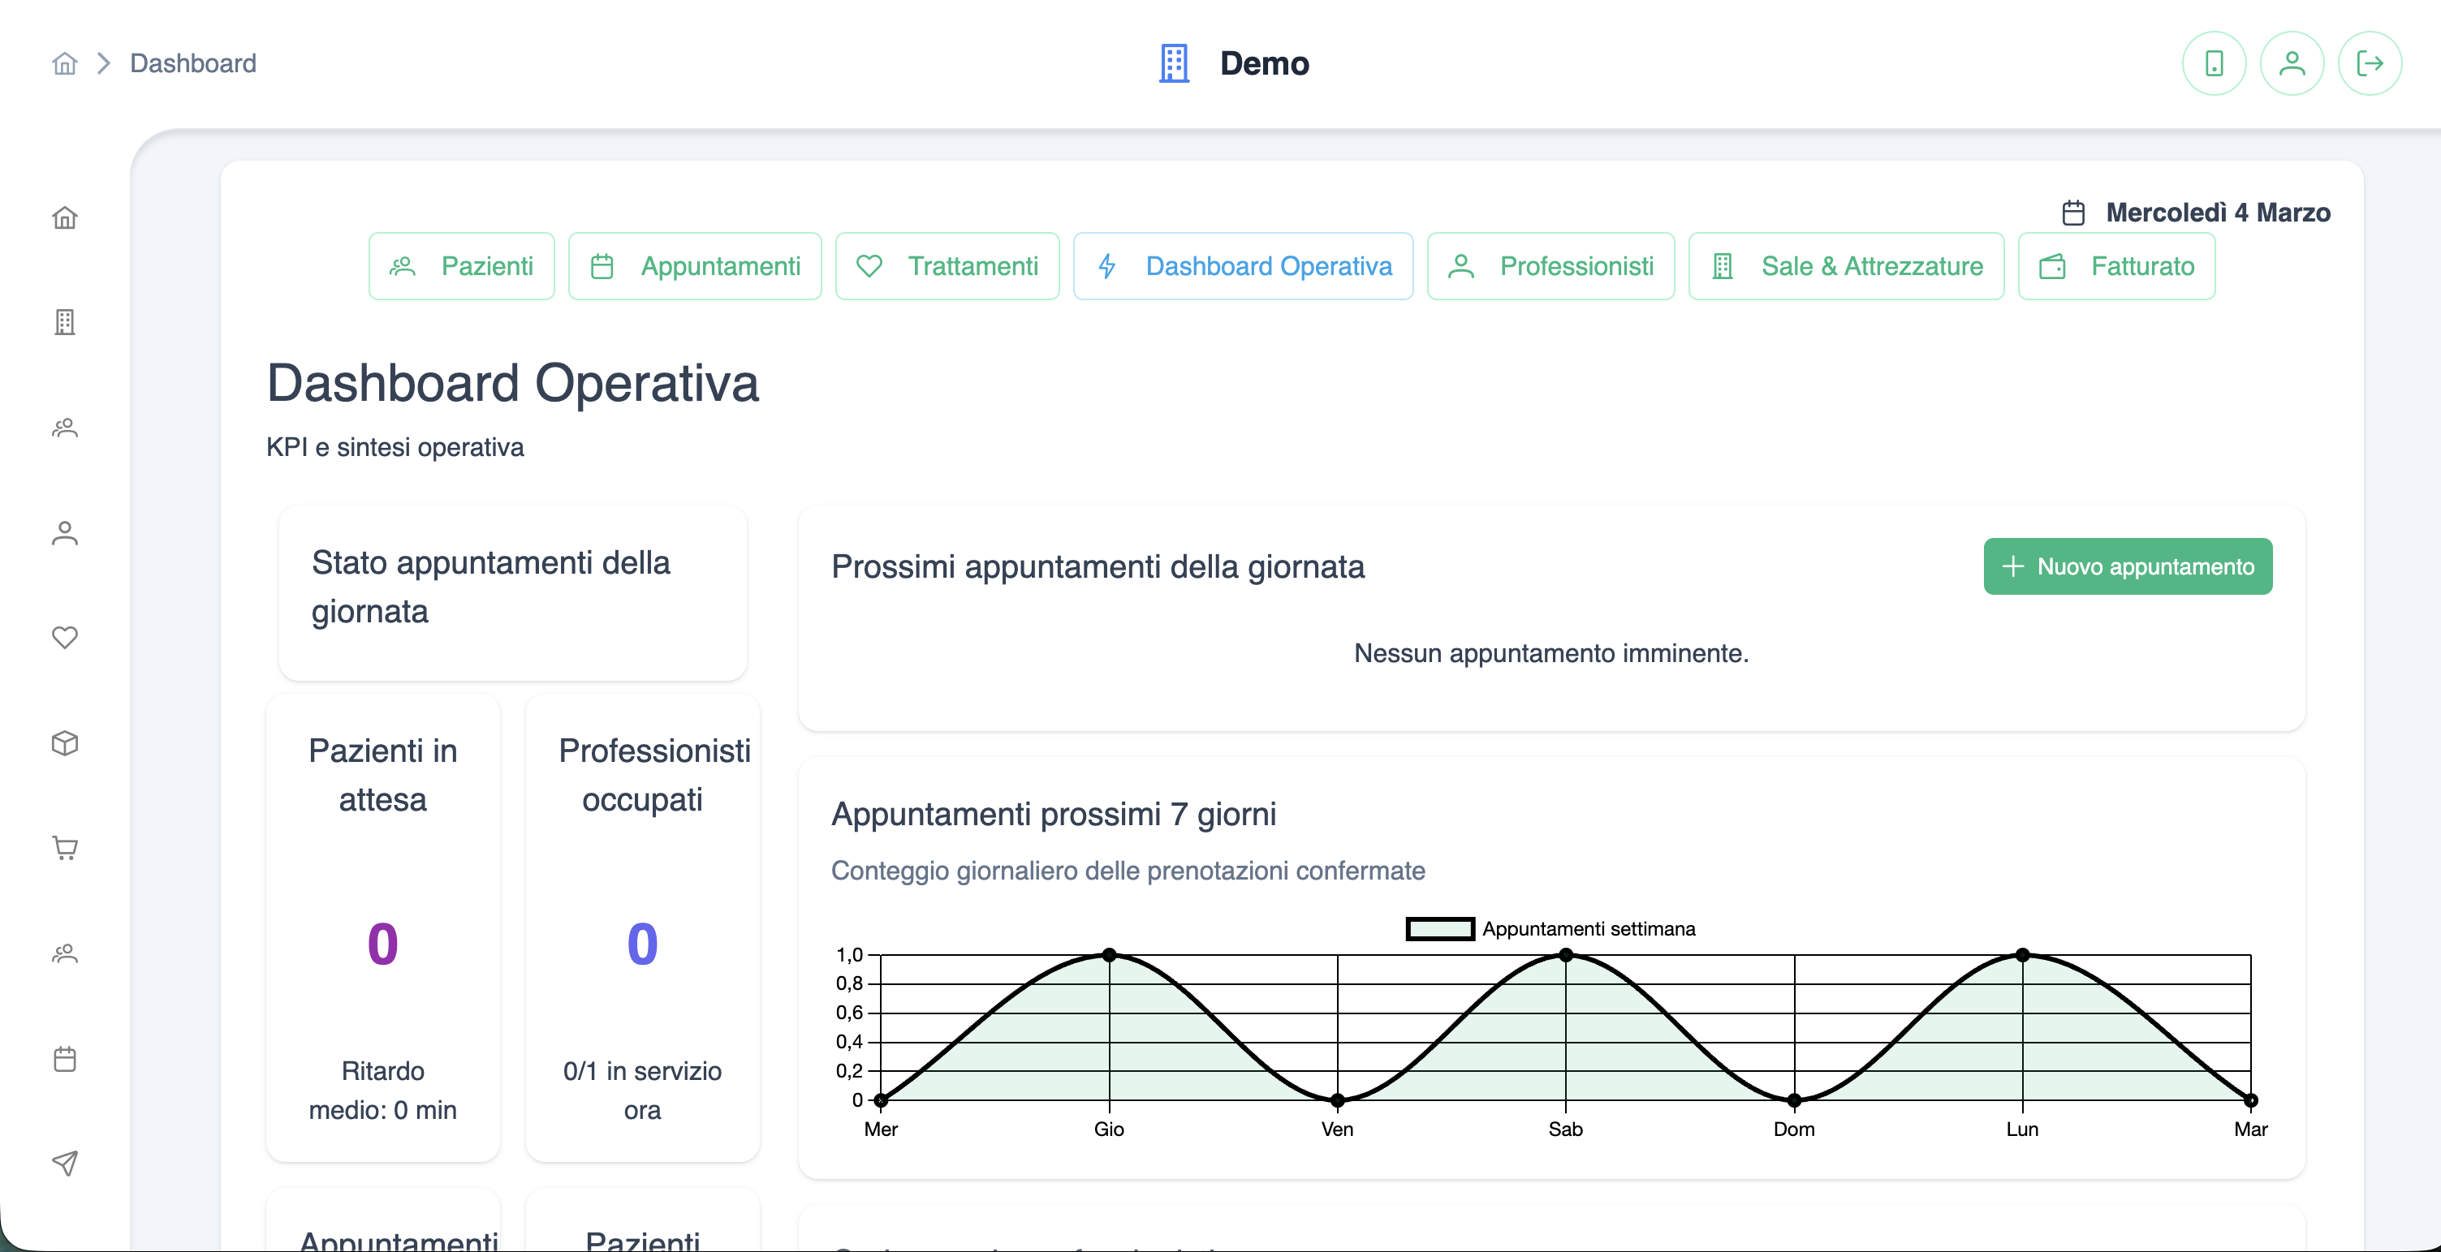Open the mobile device icon button
The image size is (2441, 1252).
(x=2214, y=63)
